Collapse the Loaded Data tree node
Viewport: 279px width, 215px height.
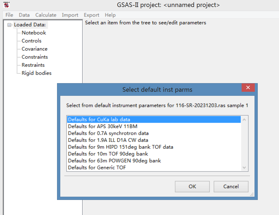tap(10, 25)
